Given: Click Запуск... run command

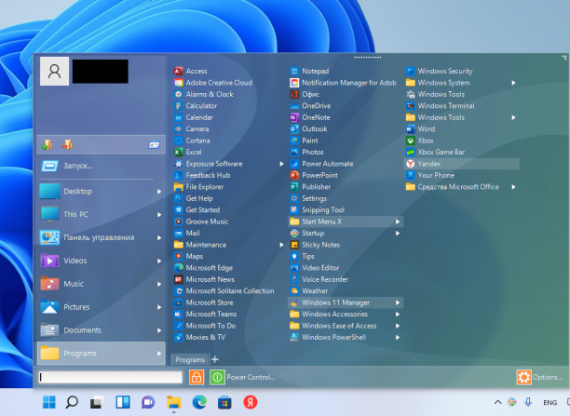Looking at the screenshot, I should pyautogui.click(x=102, y=166).
